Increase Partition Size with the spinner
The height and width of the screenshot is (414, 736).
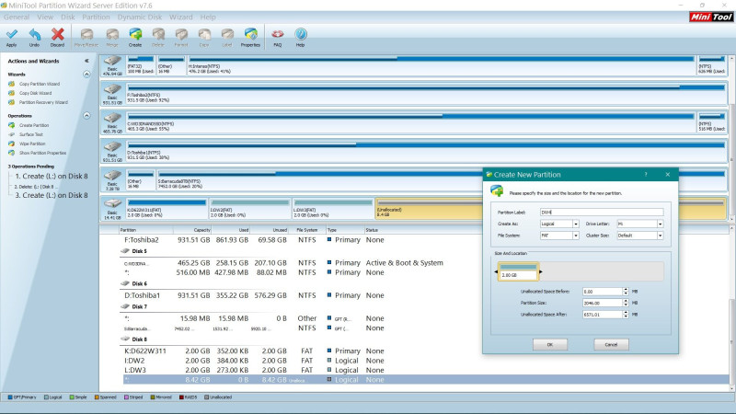627,299
